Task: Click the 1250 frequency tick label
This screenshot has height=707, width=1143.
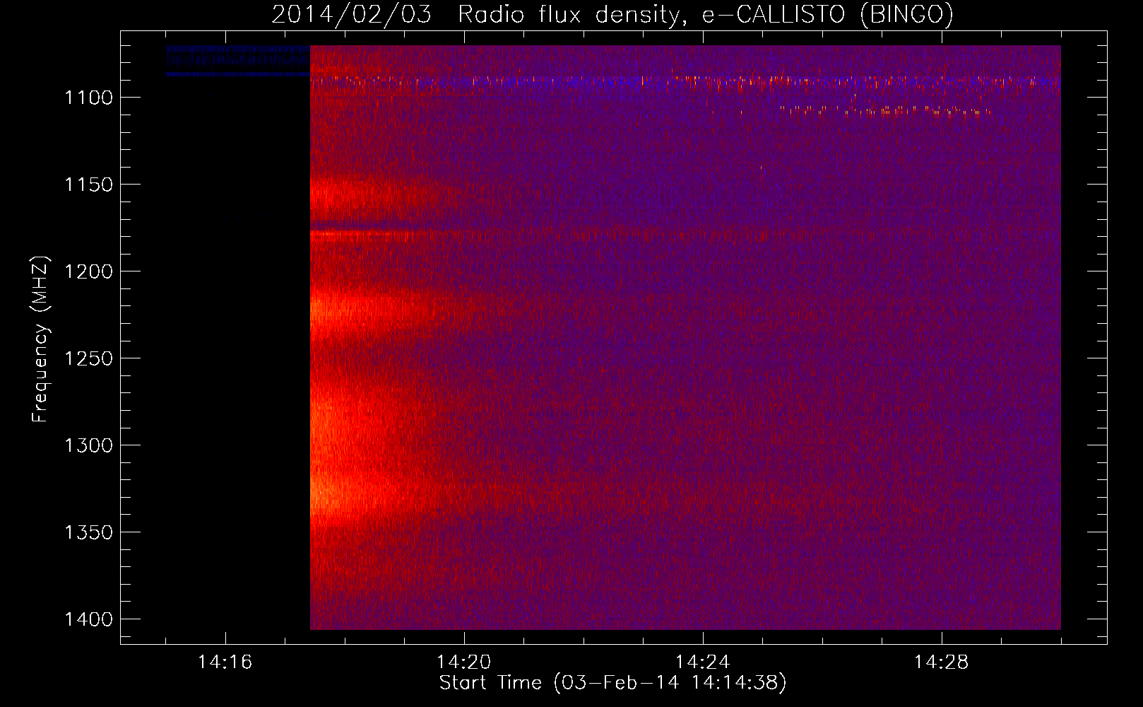Action: click(89, 358)
